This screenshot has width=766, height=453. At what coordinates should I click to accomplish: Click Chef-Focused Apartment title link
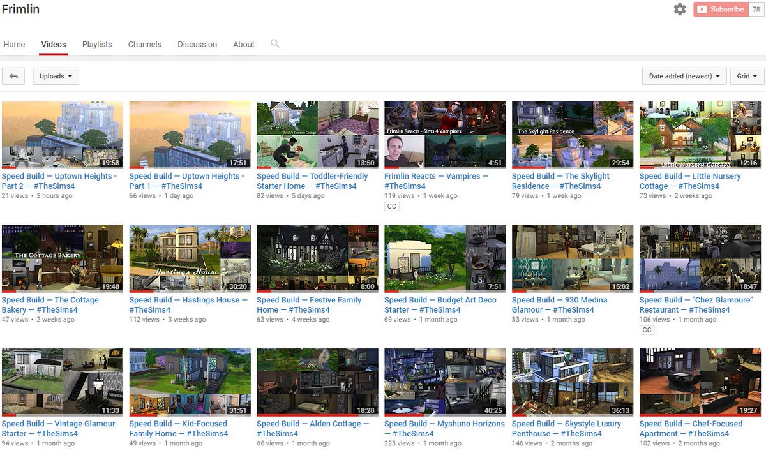point(691,429)
